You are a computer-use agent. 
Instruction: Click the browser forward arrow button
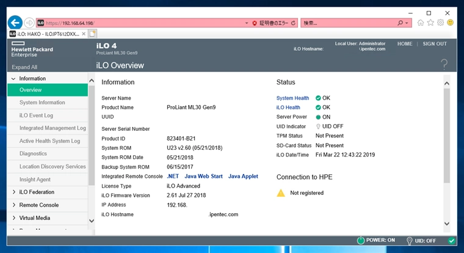tap(29, 23)
